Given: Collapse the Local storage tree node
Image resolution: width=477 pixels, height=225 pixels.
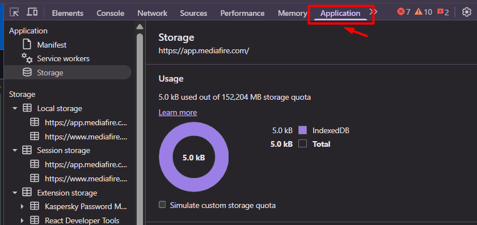Looking at the screenshot, I should (15, 108).
